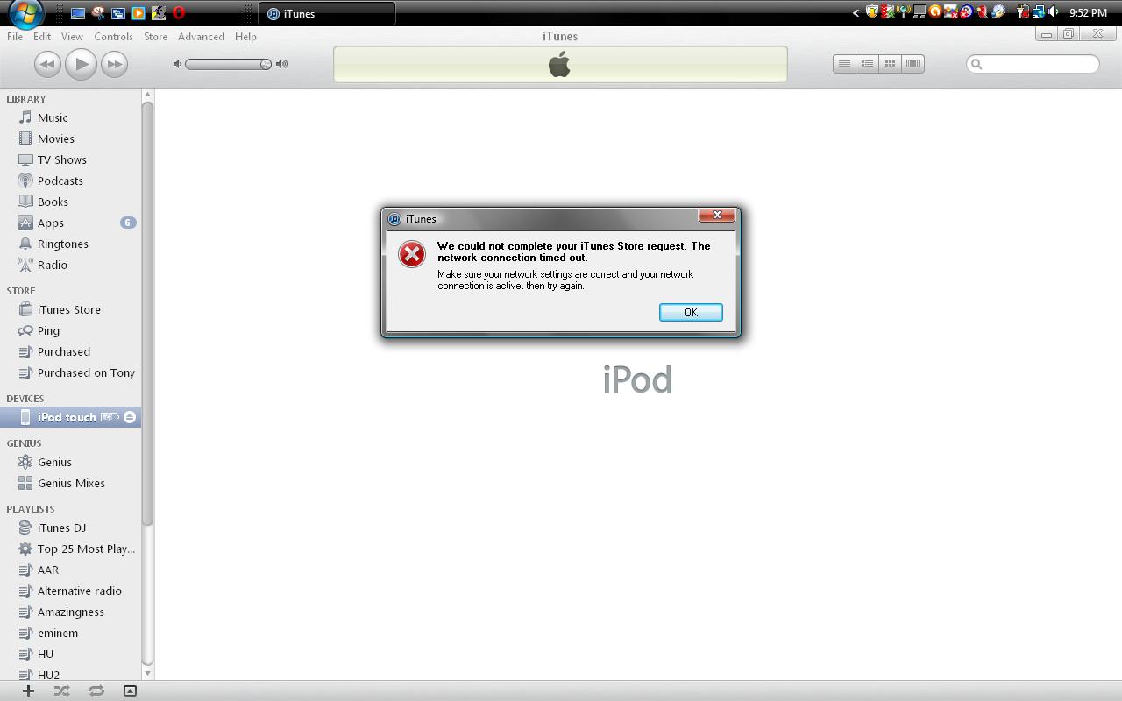This screenshot has height=701, width=1122.
Task: Open the Advanced menu
Action: tap(201, 37)
